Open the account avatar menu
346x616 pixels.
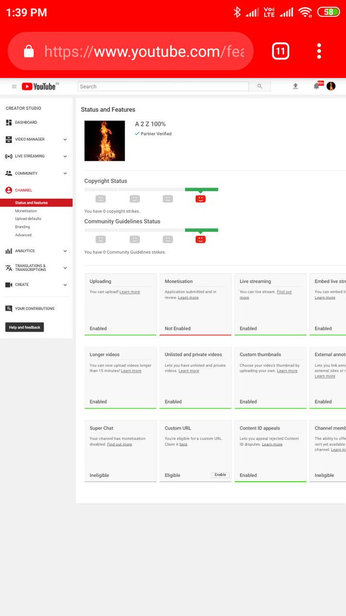click(x=331, y=86)
